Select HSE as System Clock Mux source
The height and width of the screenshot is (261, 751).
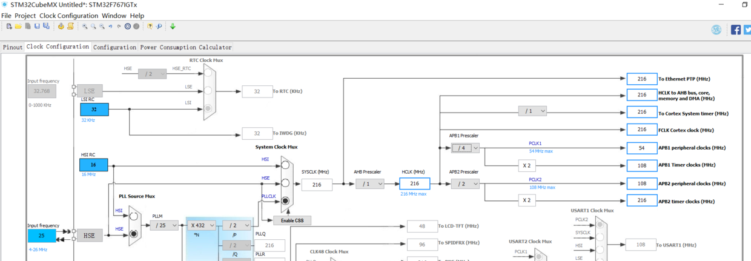[x=285, y=183]
